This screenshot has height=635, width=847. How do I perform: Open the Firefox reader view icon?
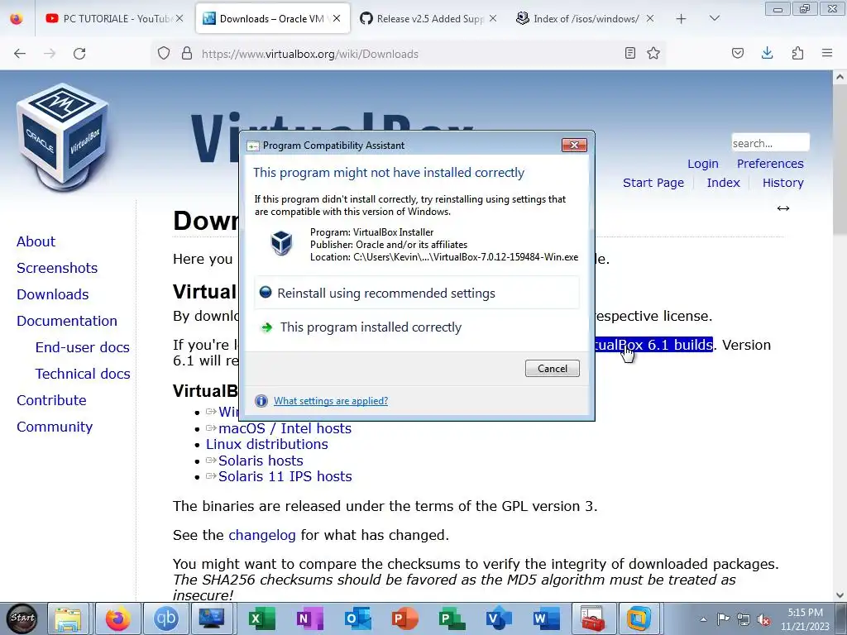pos(629,53)
